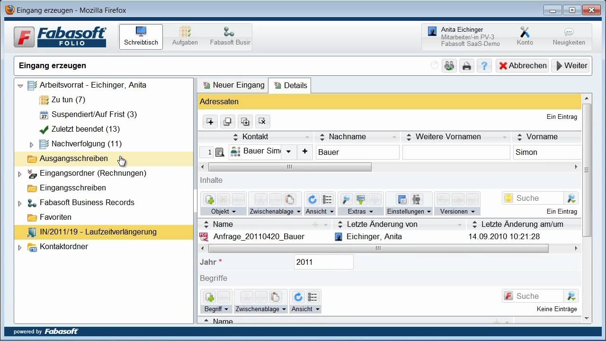This screenshot has height=341, width=606.
Task: Open properties icon of row 1 in Adressaten
Action: pos(220,153)
